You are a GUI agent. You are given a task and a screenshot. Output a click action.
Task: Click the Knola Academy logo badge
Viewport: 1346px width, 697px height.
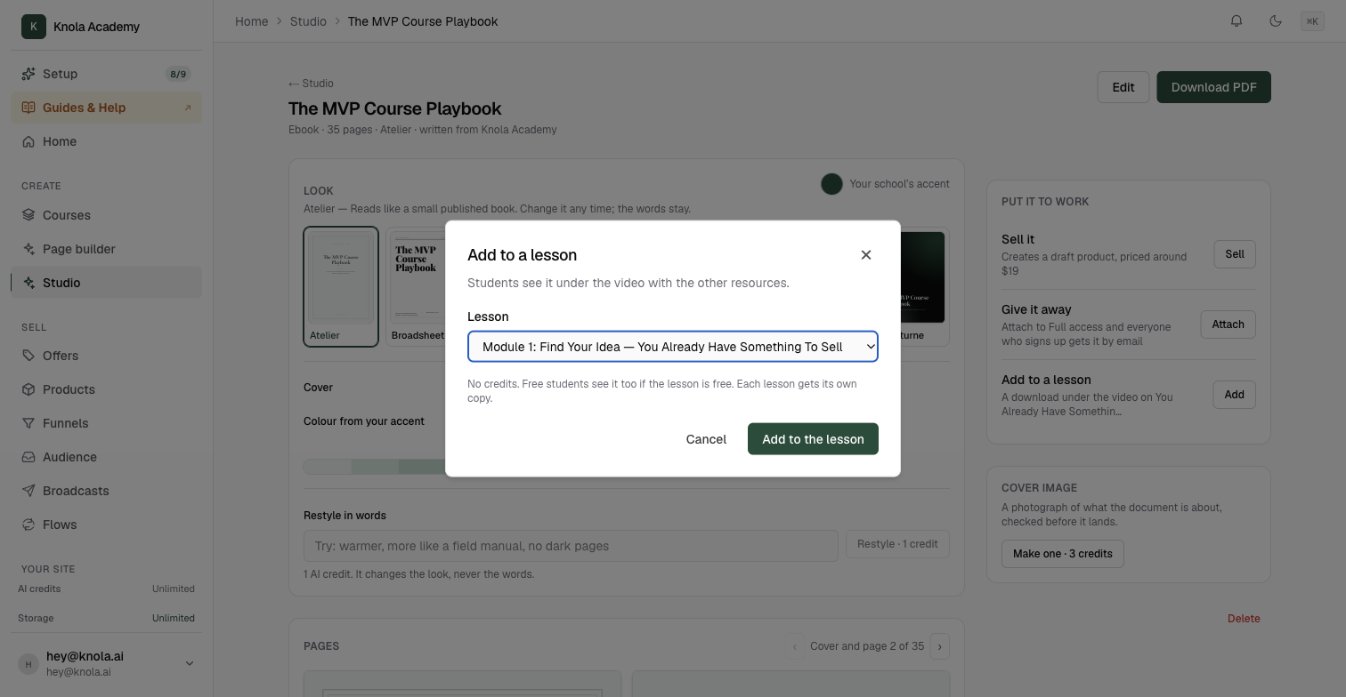point(34,27)
